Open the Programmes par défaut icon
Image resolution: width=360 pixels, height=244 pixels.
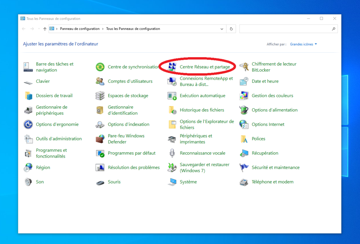click(100, 153)
